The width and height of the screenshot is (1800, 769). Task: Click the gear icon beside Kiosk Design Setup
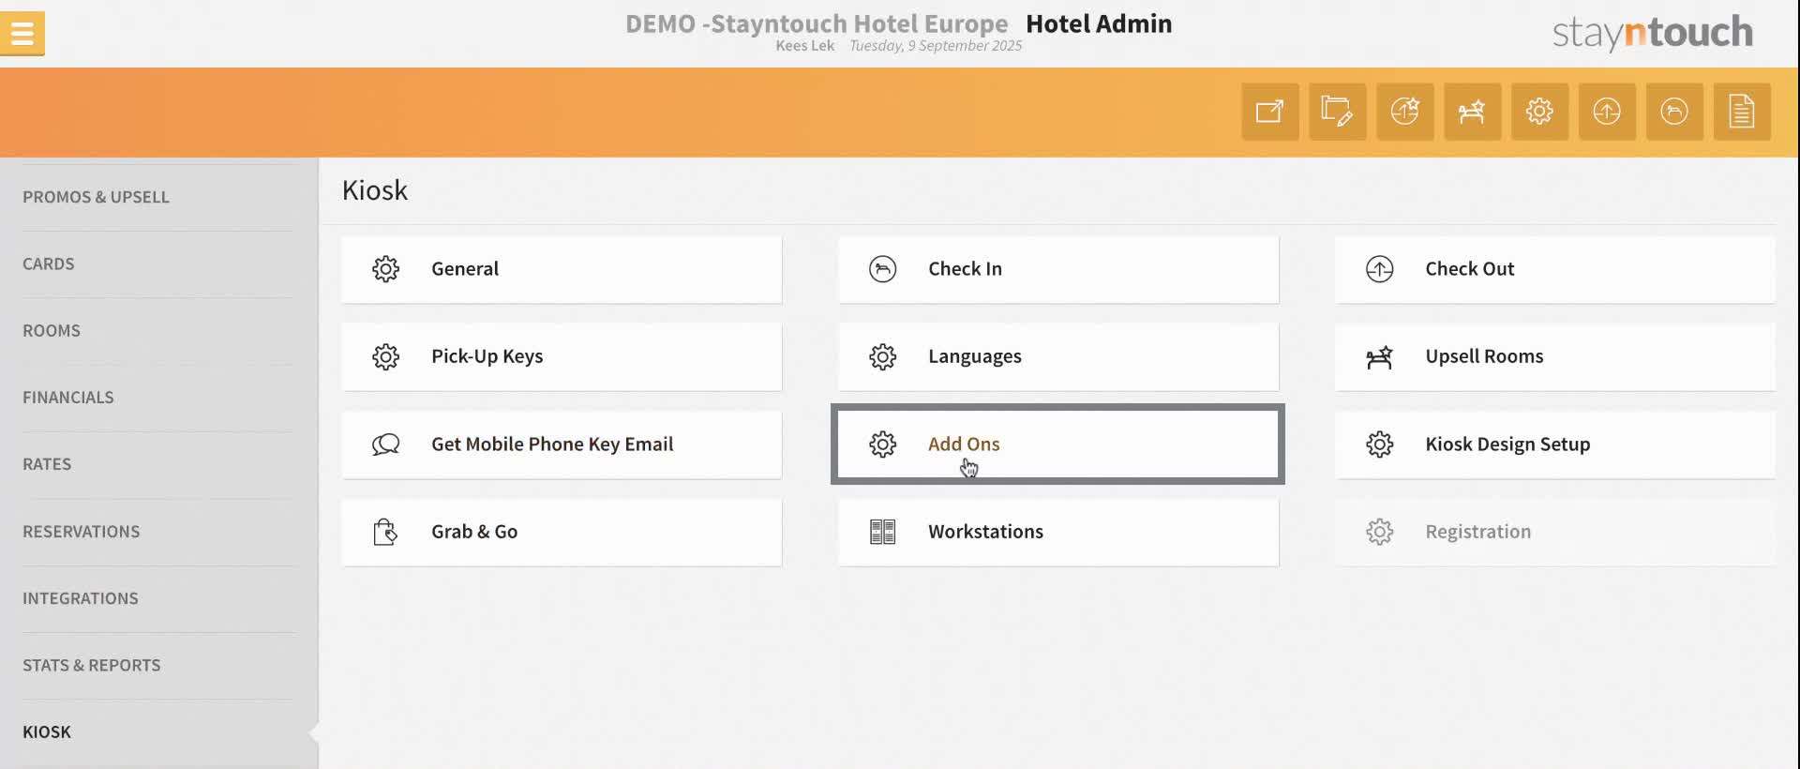1379,445
